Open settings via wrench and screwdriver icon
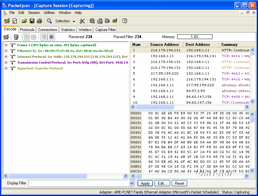The width and height of the screenshot is (258, 196). click(x=82, y=21)
